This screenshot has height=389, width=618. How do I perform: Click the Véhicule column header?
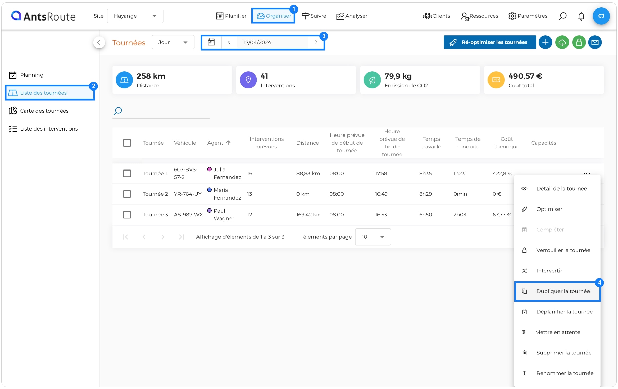point(185,143)
